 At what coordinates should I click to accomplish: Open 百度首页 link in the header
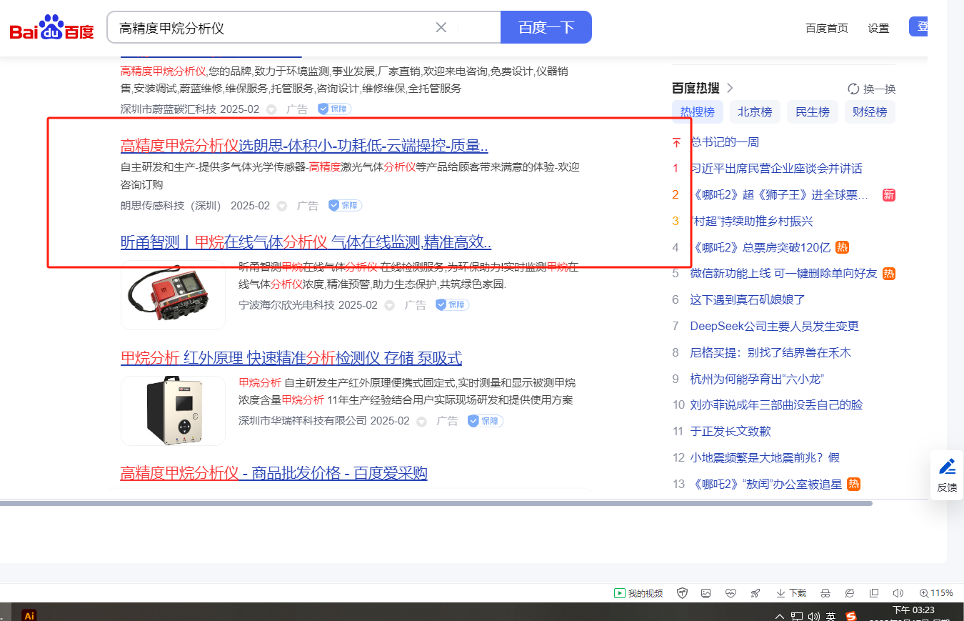tap(827, 29)
